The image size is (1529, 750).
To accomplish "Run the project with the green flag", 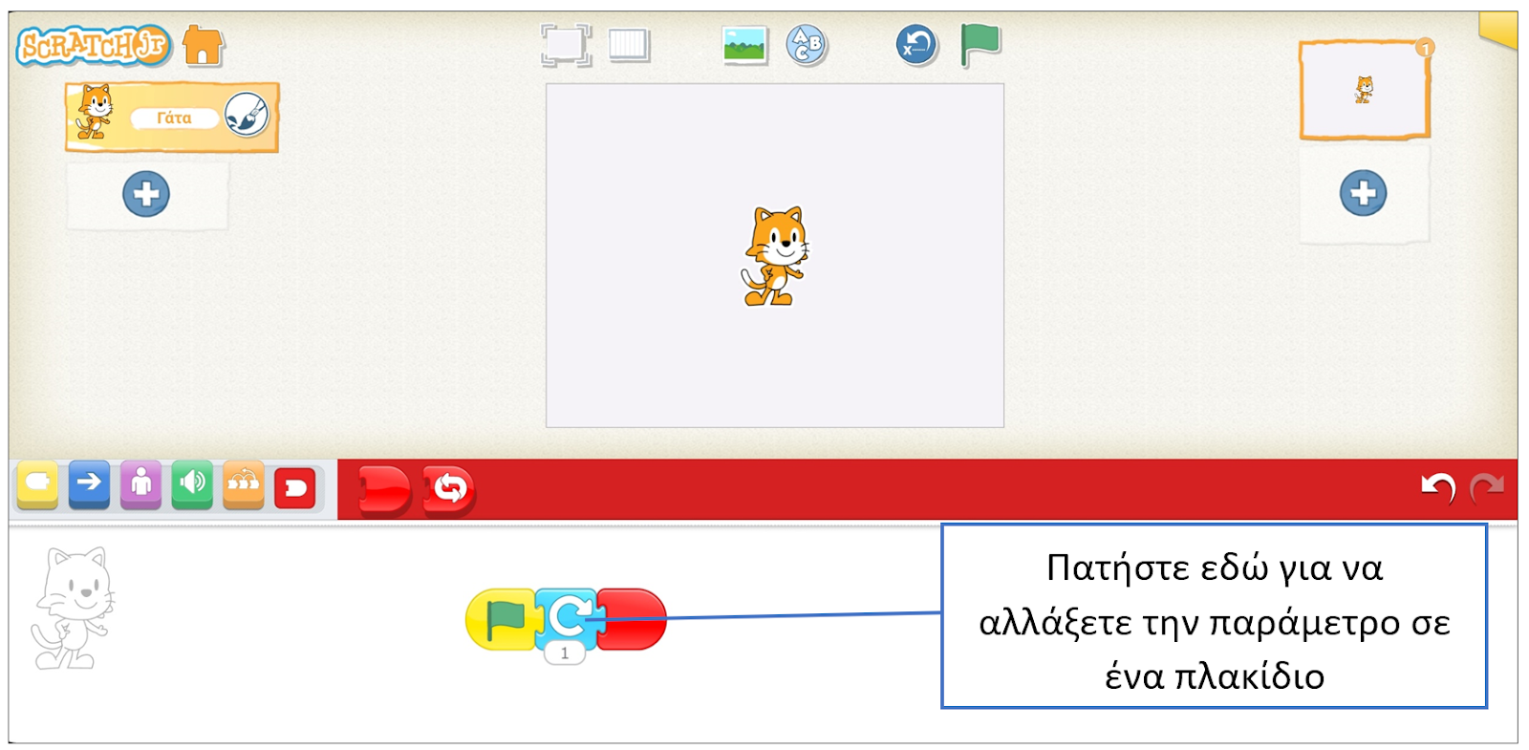I will point(980,45).
